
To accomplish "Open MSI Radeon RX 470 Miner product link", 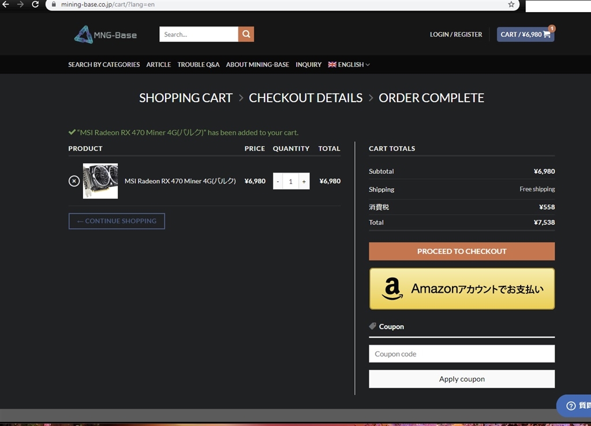I will (180, 181).
